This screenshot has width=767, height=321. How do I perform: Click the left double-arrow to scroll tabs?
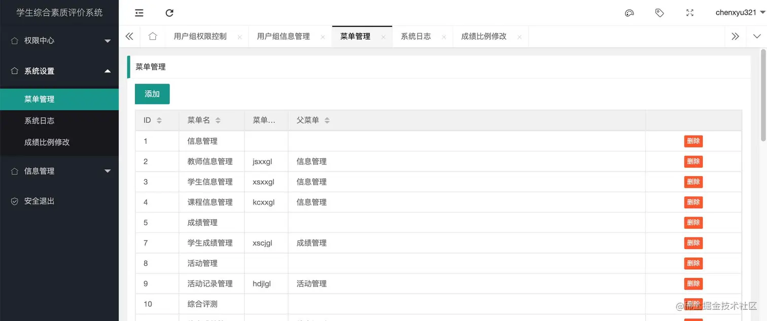click(129, 36)
